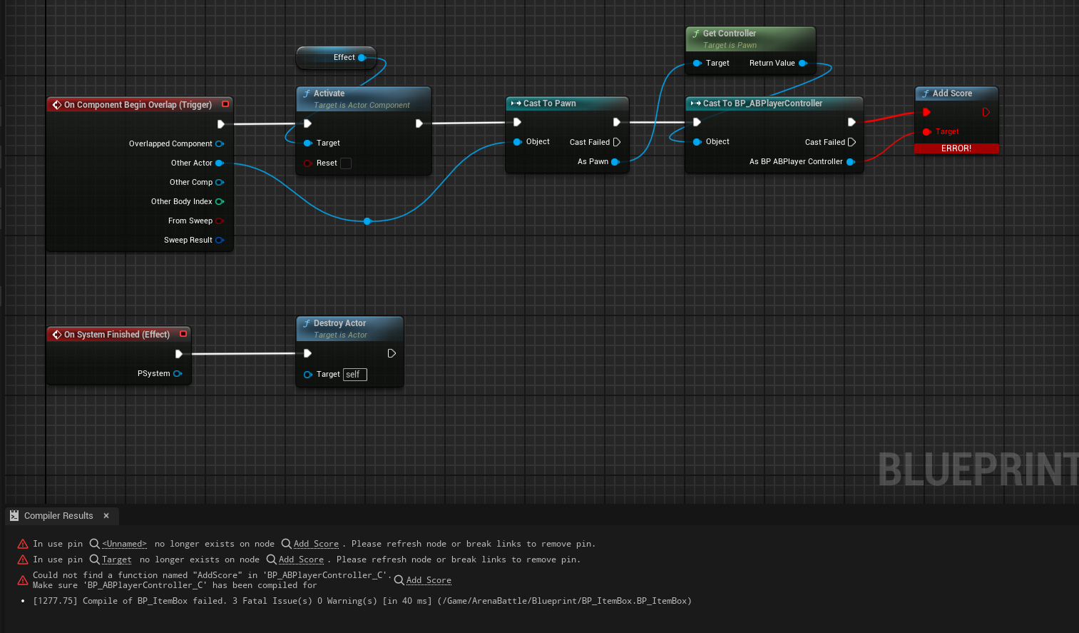
Task: Click first error warning triangle icon
Action: tap(23, 544)
